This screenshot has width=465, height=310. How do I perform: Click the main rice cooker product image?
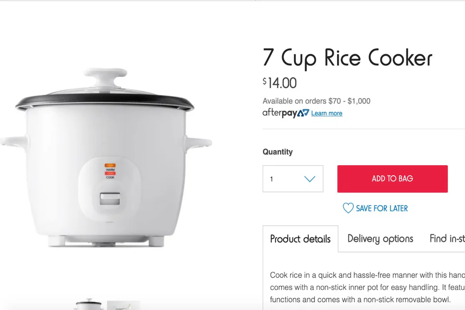click(106, 157)
